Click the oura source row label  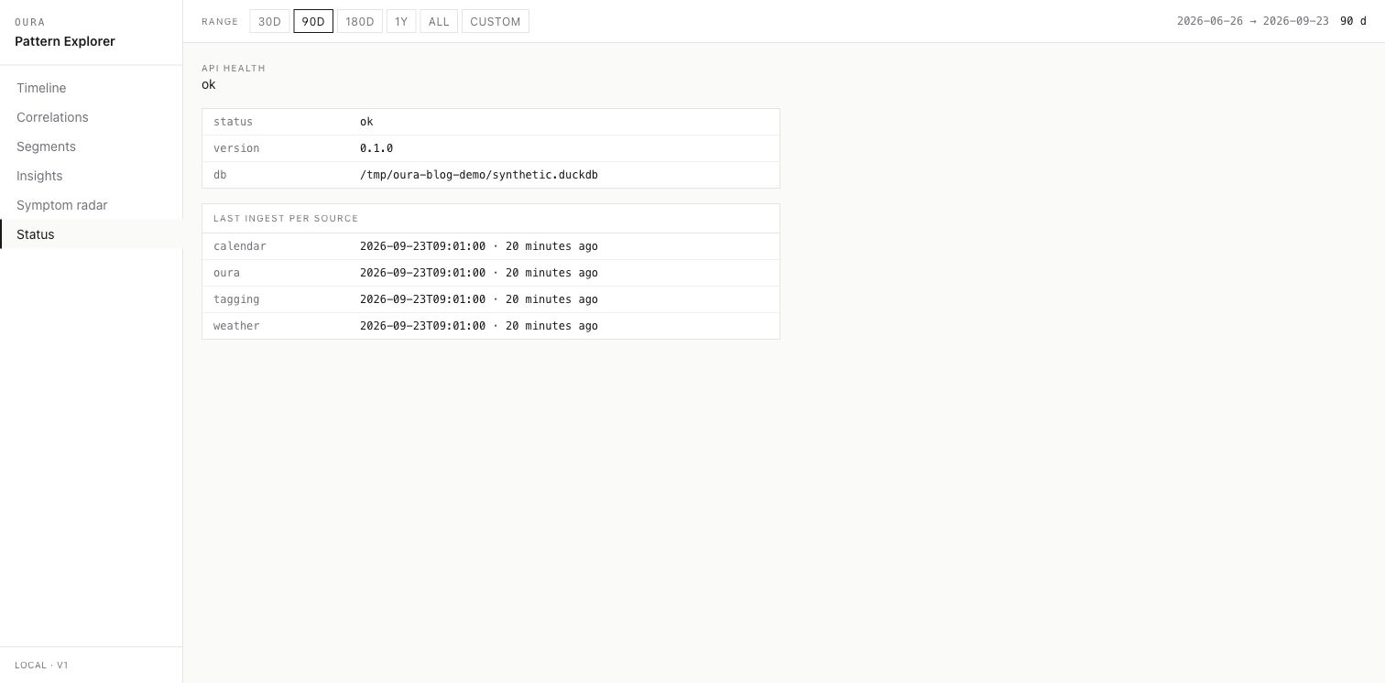tap(226, 273)
